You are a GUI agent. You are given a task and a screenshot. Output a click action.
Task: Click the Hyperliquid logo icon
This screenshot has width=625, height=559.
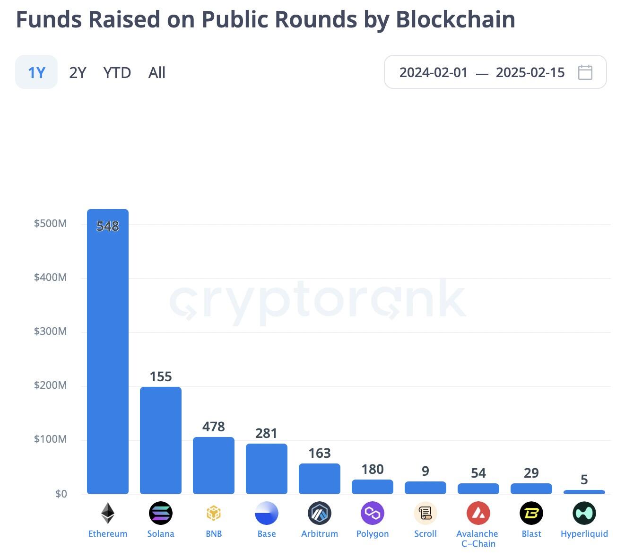point(584,513)
